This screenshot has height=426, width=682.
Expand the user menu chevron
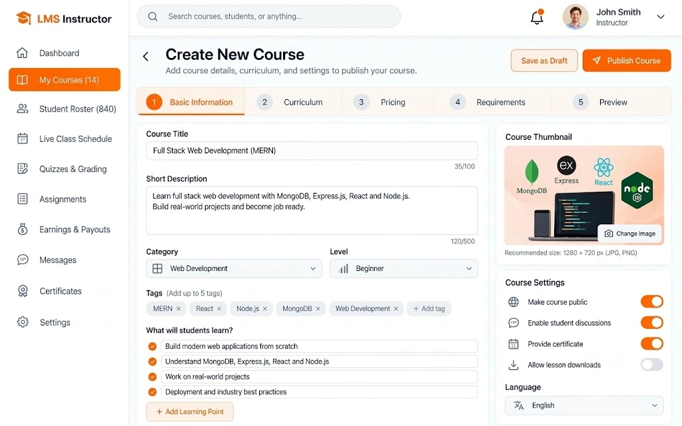(660, 17)
